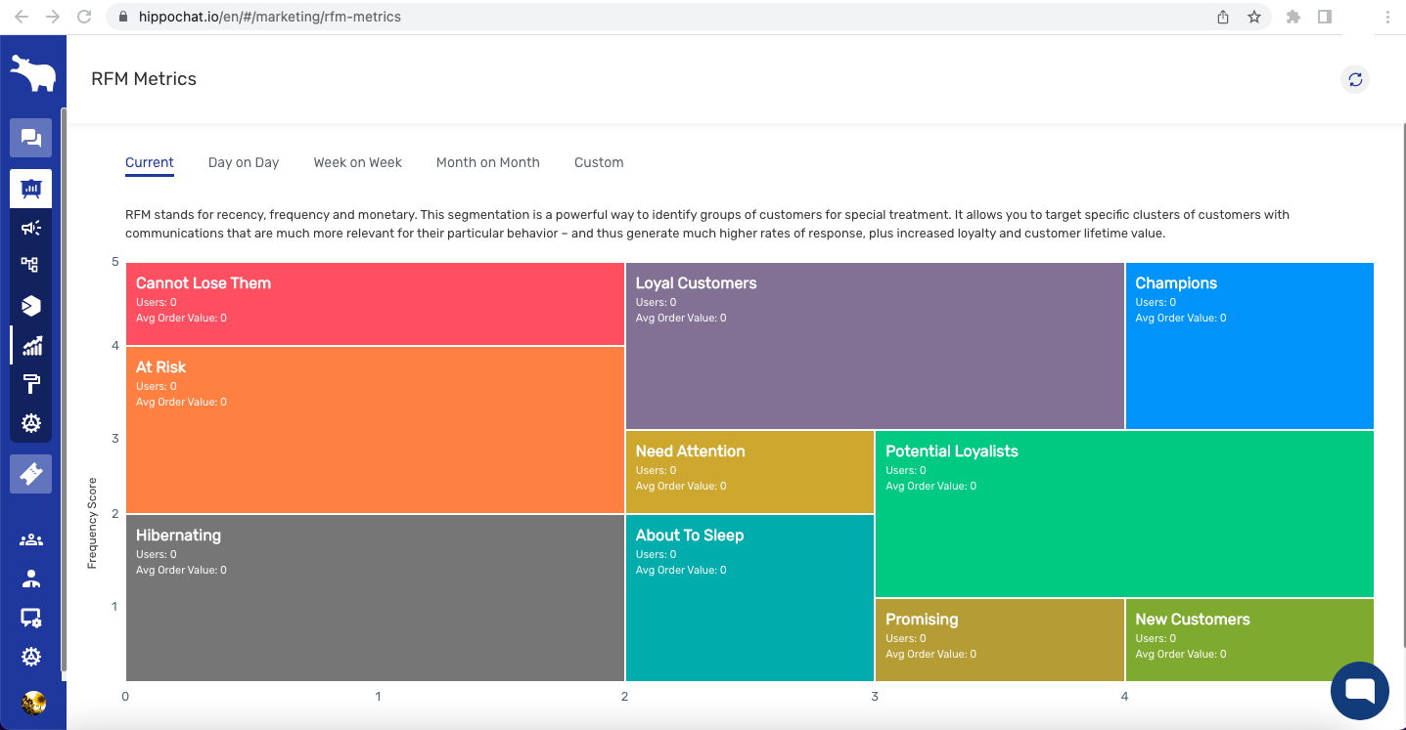Click the hippo logo at top left
This screenshot has height=730, width=1406.
tap(32, 73)
